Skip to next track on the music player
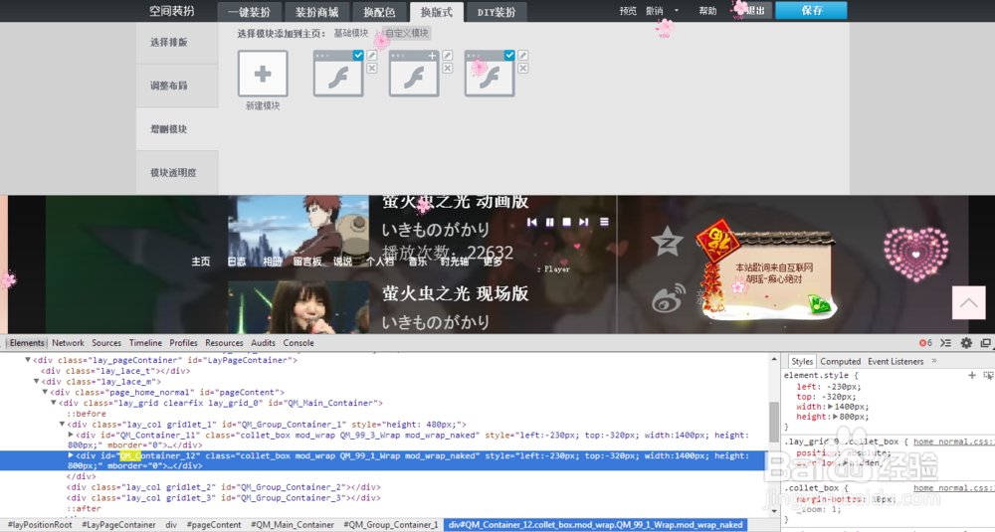This screenshot has width=995, height=532. [x=584, y=222]
